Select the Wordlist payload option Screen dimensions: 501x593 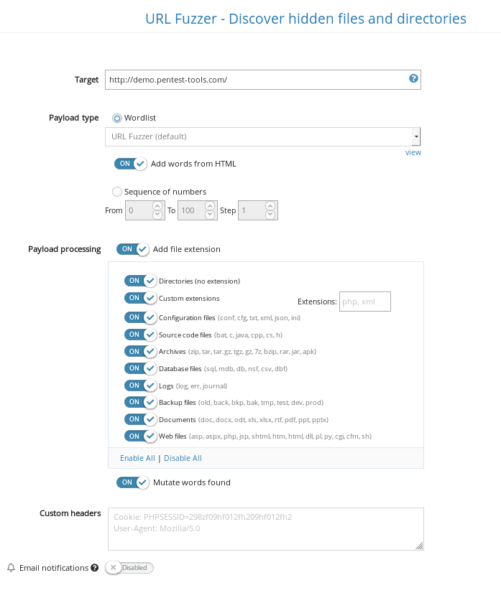[116, 118]
